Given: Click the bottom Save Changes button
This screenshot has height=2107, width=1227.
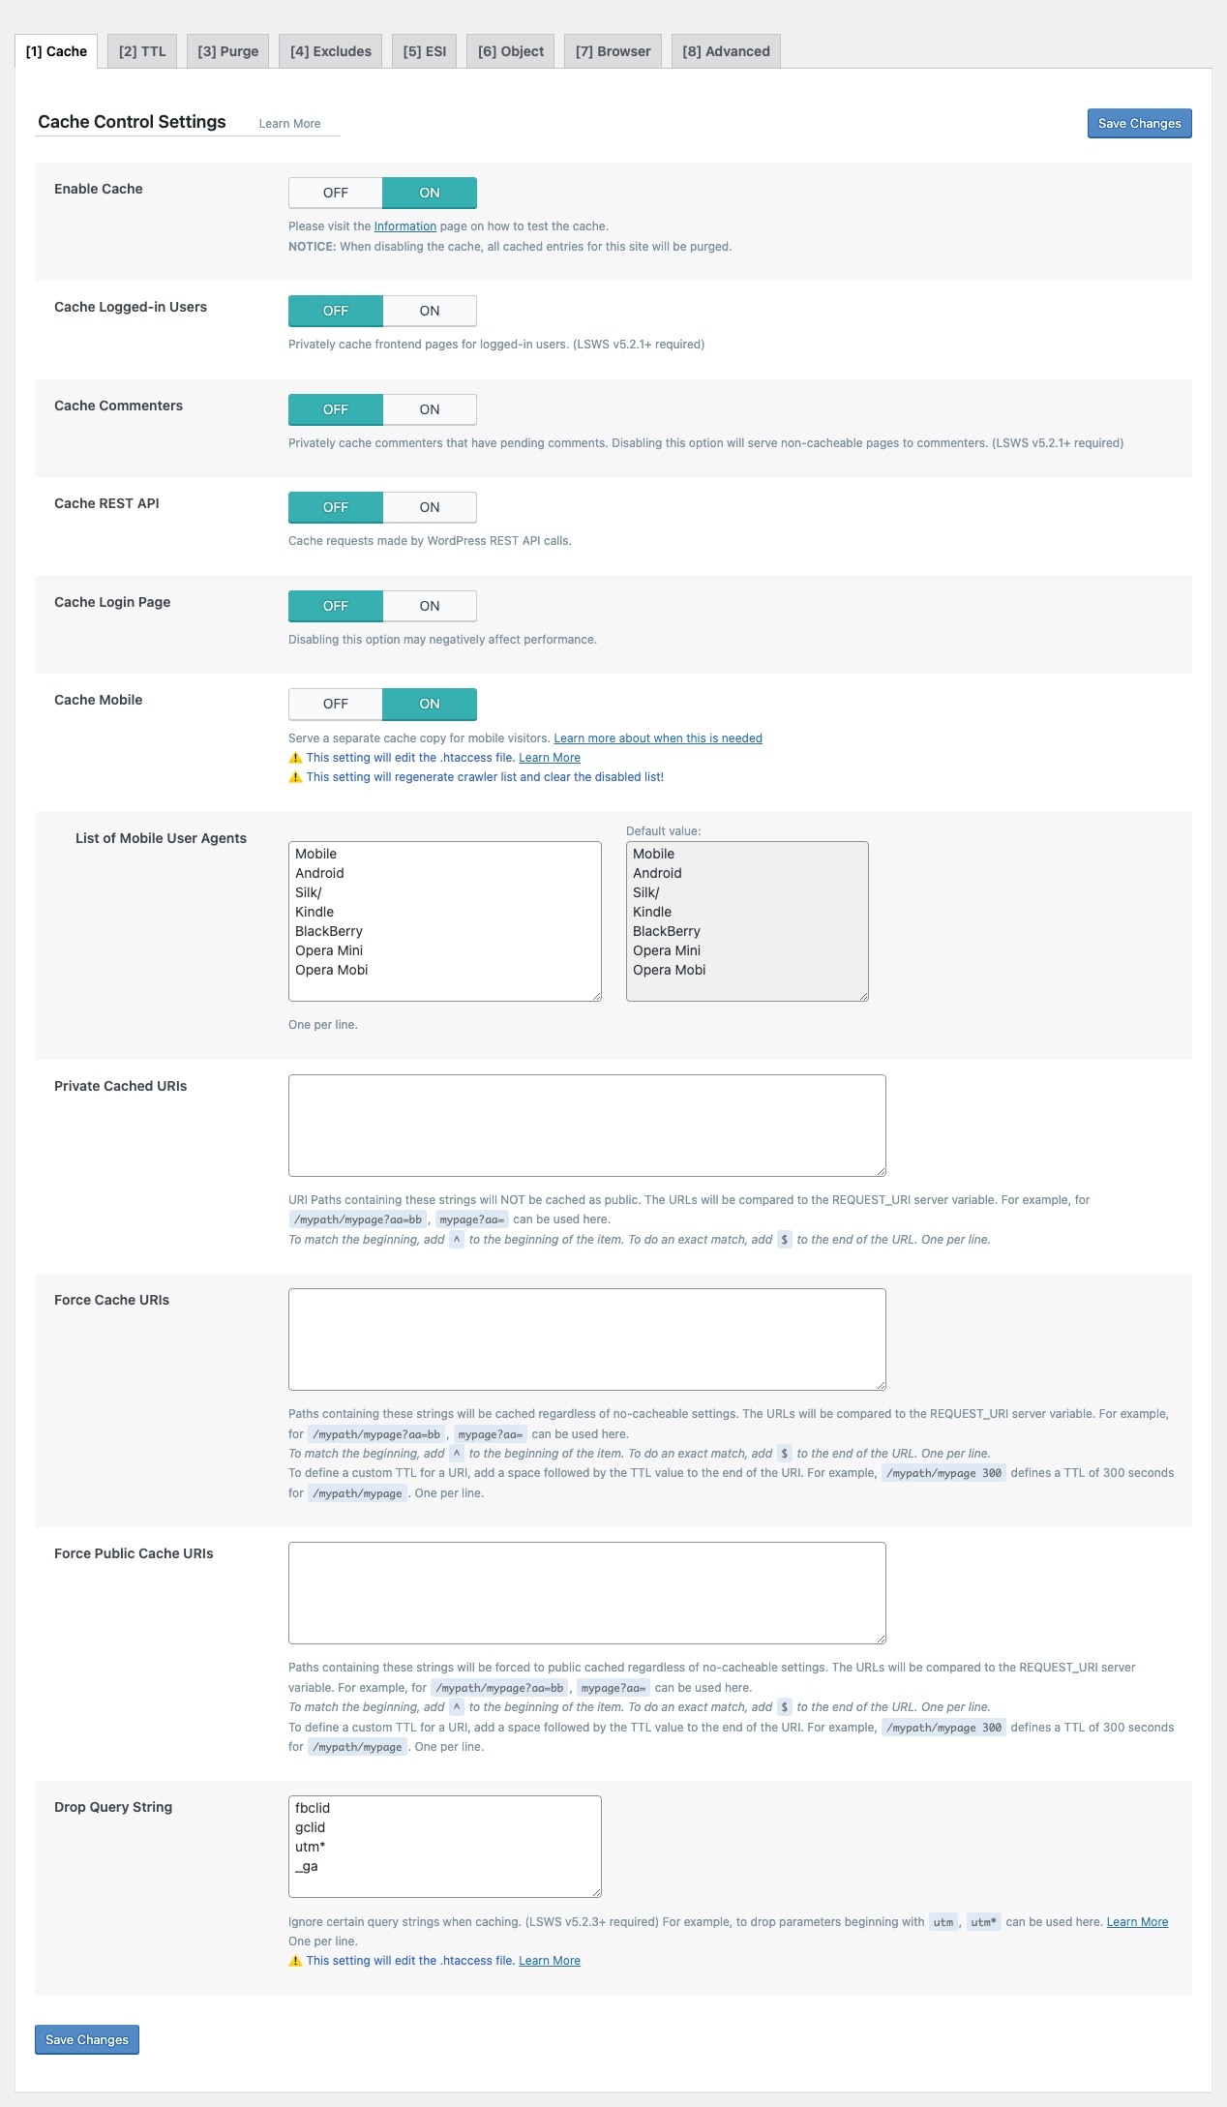Looking at the screenshot, I should [x=87, y=2039].
